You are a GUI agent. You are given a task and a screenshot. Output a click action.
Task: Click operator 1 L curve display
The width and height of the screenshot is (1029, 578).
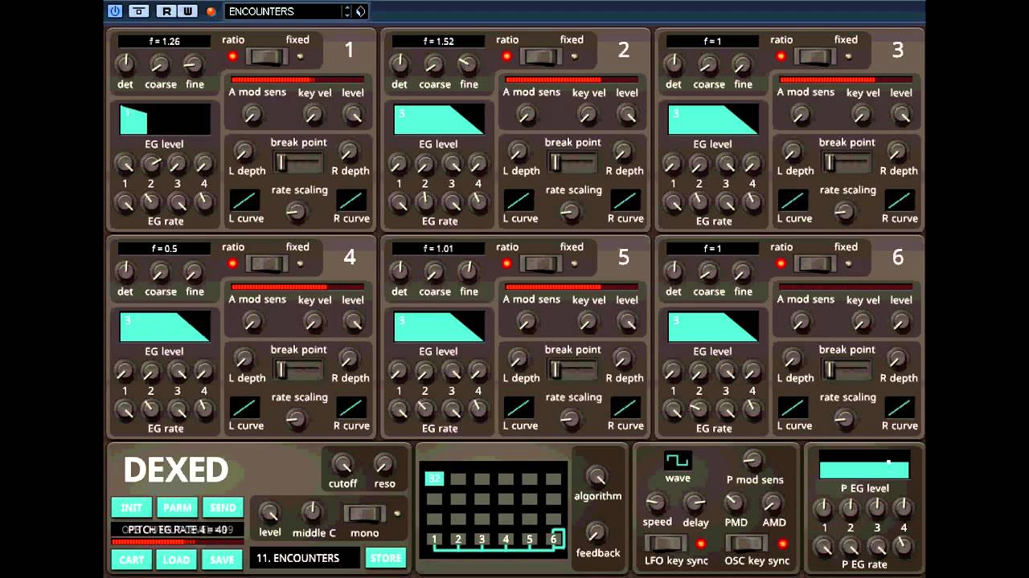click(245, 201)
